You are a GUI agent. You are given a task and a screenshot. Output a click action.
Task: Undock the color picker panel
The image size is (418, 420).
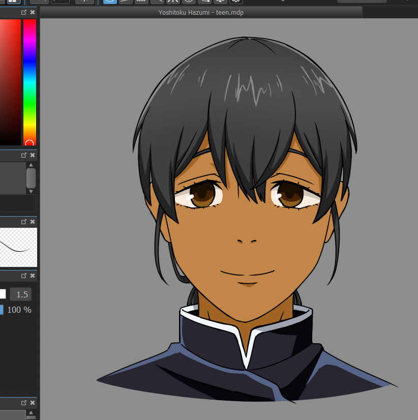click(x=24, y=12)
